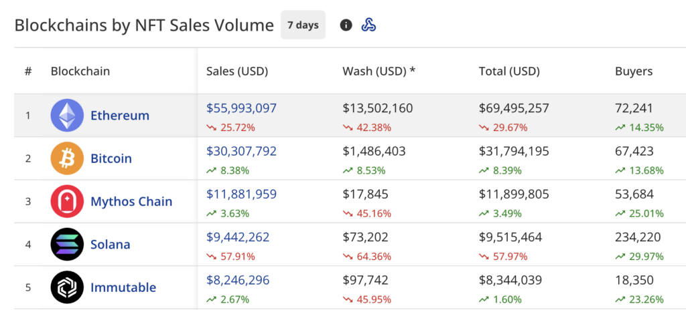The width and height of the screenshot is (686, 310).
Task: Select Bitcoin total $31,794,195
Action: 514,151
